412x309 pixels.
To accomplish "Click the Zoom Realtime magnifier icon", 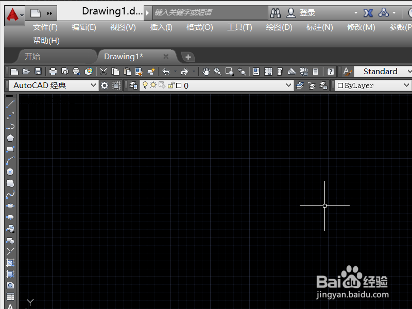I will [x=217, y=72].
